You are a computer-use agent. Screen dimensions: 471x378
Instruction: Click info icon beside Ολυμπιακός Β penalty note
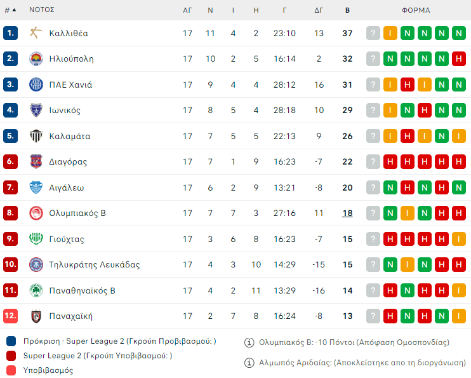(249, 342)
